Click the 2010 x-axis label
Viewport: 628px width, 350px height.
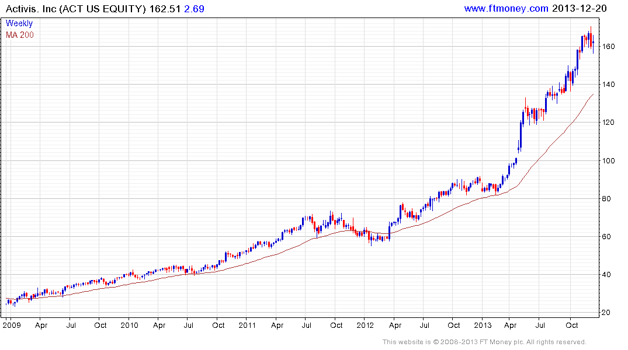(129, 325)
